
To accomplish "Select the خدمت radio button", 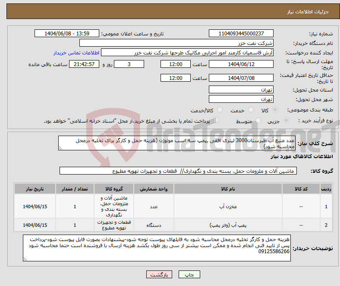I will 251,110.
